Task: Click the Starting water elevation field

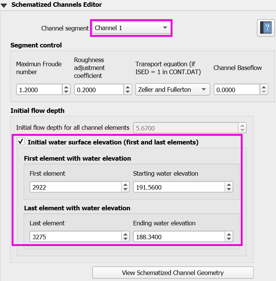Action: tap(178, 187)
